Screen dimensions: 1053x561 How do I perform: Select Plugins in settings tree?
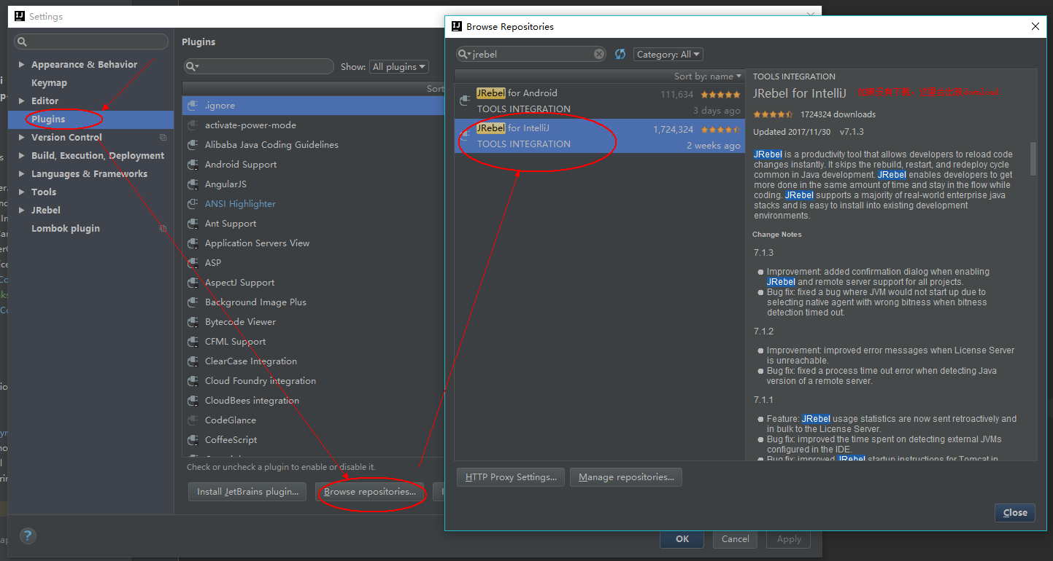90,119
